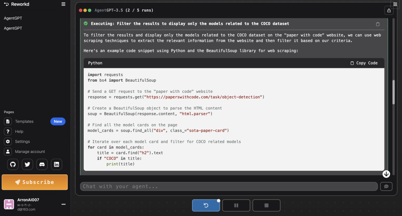This screenshot has width=402, height=216.
Task: Open the top-right hamburger menu
Action: [x=395, y=4]
